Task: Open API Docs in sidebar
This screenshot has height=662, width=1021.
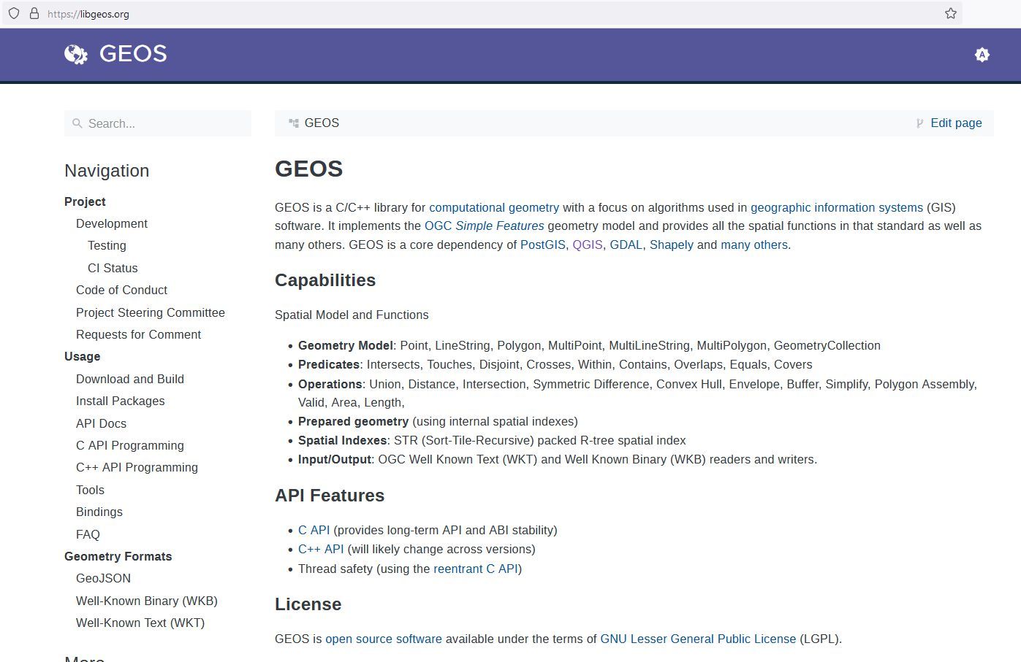Action: point(101,423)
